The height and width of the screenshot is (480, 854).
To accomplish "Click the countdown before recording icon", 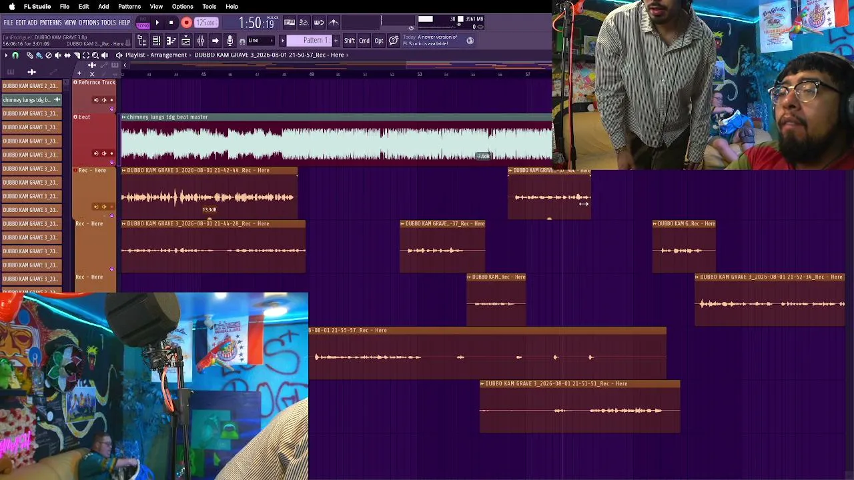I will click(304, 23).
